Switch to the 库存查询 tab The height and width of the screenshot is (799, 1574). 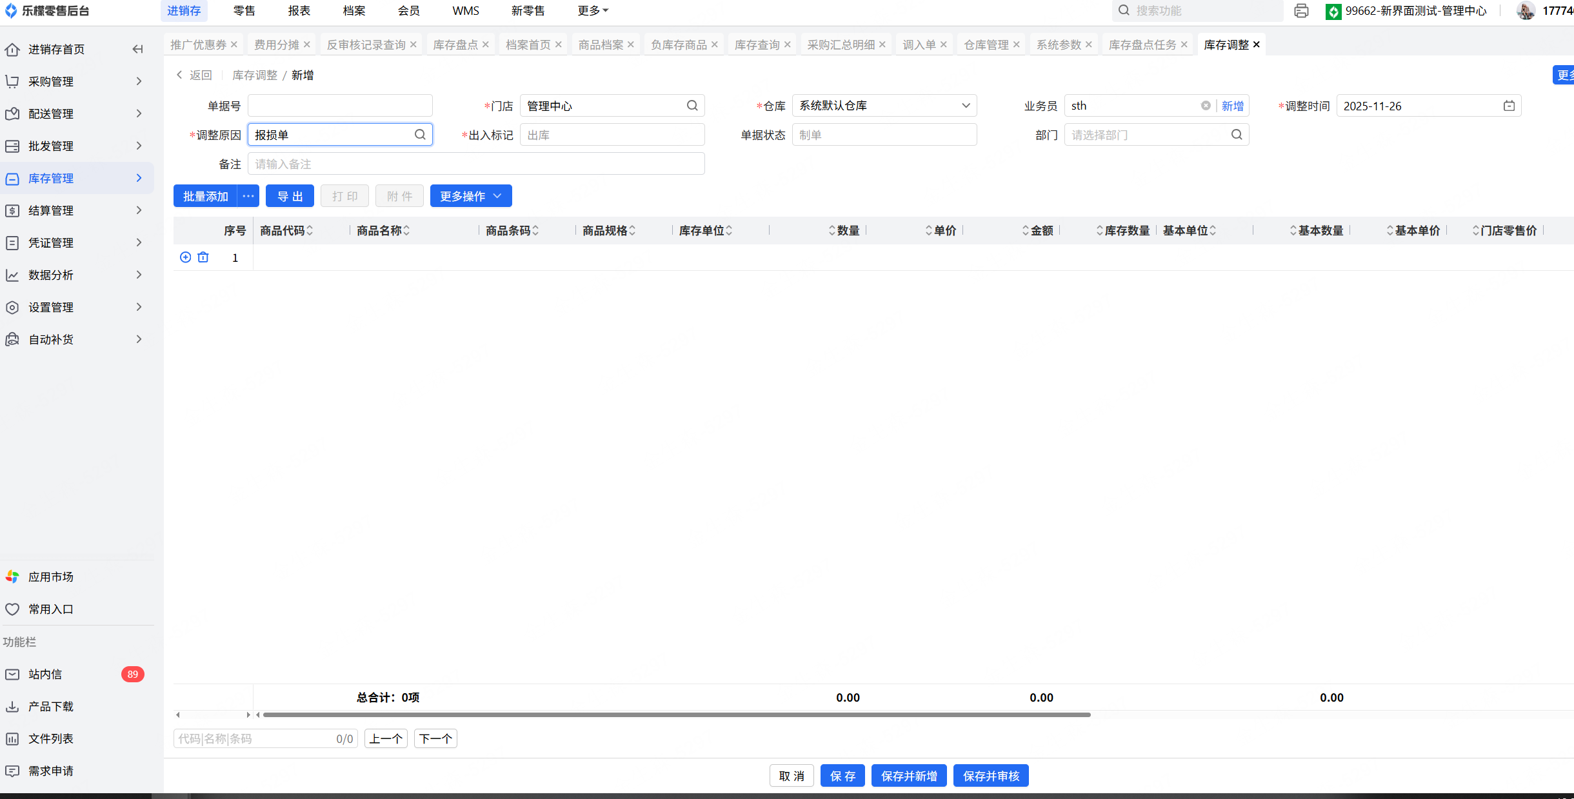pos(757,44)
